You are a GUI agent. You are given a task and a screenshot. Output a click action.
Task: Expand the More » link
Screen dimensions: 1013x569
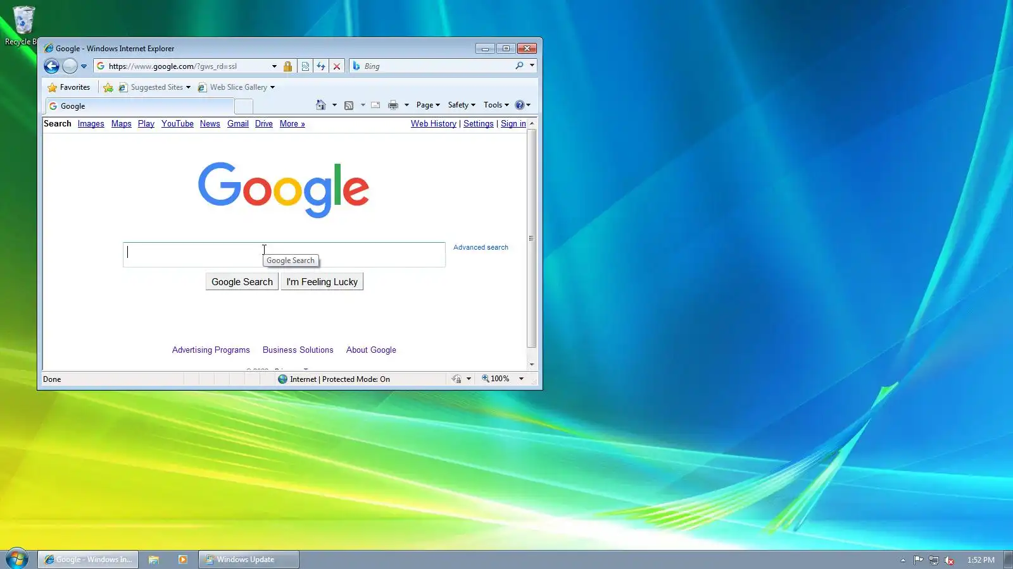tap(293, 124)
